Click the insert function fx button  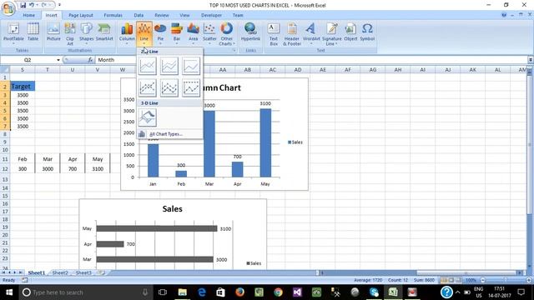(x=90, y=60)
